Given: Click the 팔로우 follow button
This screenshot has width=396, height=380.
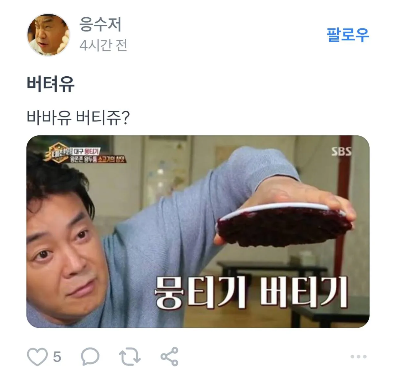Looking at the screenshot, I should 348,35.
